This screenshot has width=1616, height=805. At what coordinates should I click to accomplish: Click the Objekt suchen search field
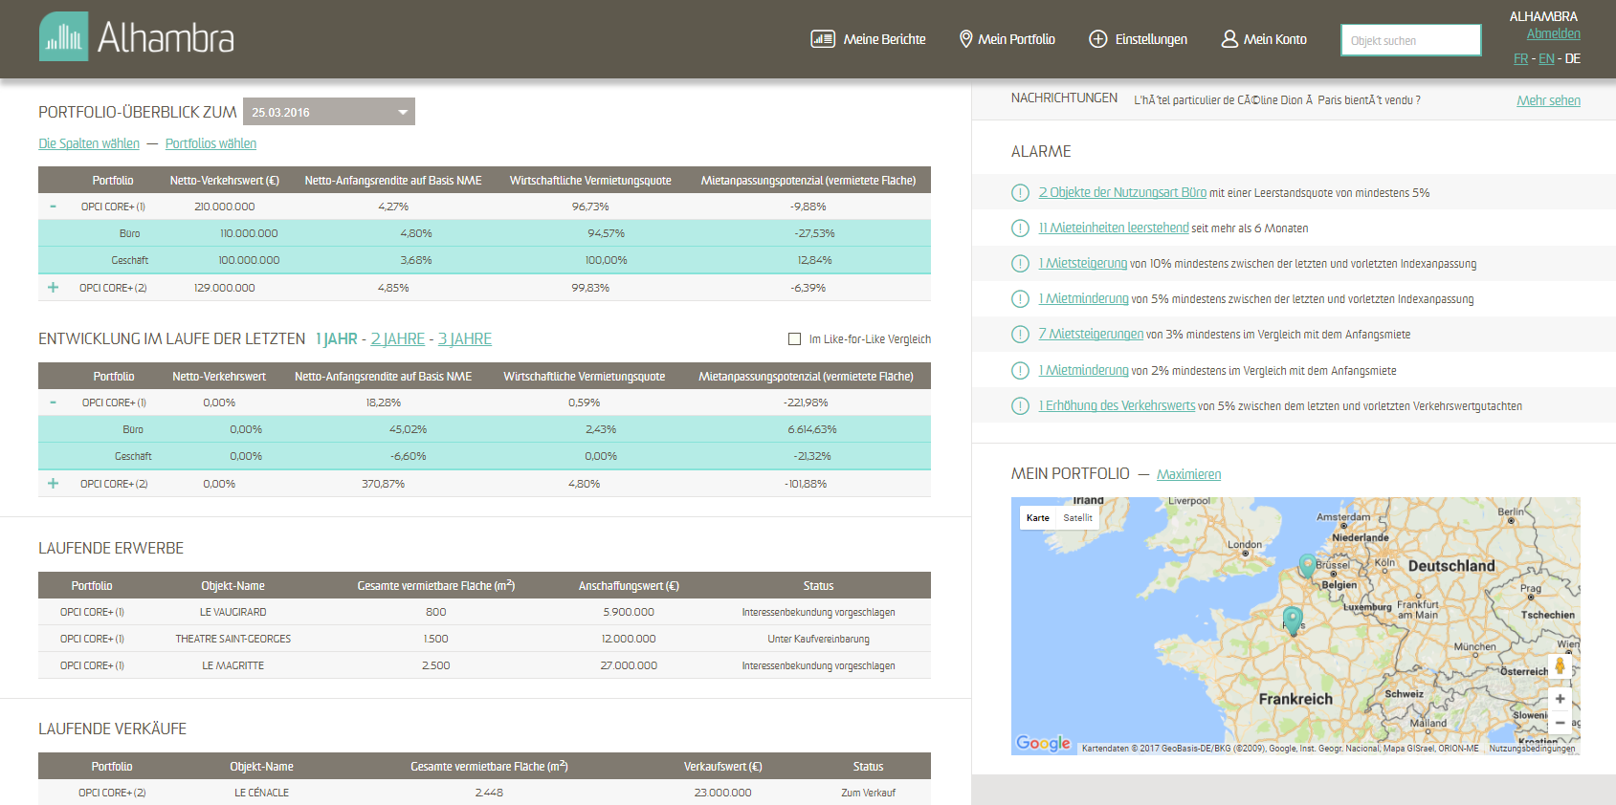pos(1410,40)
